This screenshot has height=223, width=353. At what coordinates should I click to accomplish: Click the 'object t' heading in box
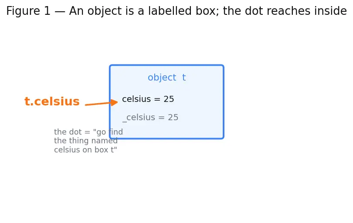tap(167, 78)
